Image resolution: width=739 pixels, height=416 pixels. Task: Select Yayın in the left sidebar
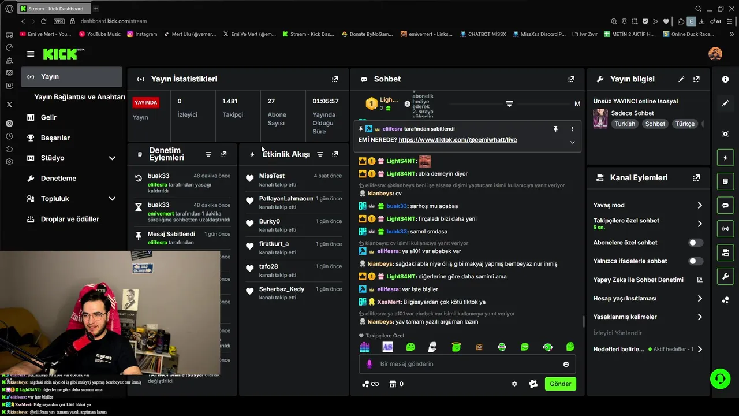[x=72, y=76]
